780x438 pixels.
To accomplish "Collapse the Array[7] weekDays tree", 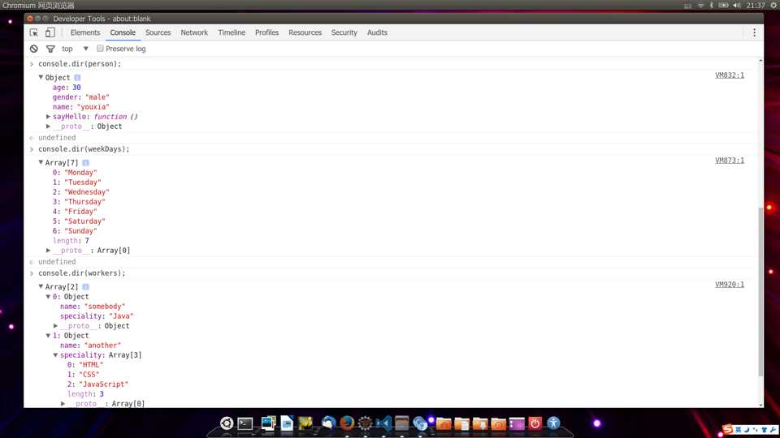I will (x=41, y=162).
